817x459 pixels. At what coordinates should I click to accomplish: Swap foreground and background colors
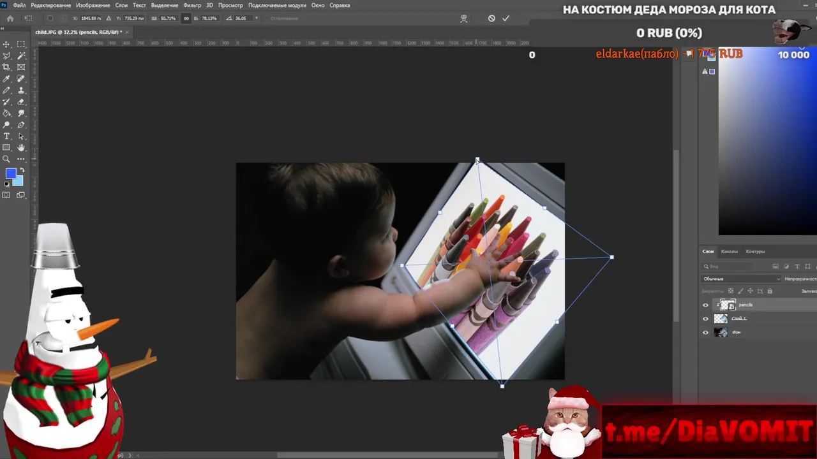tap(22, 170)
